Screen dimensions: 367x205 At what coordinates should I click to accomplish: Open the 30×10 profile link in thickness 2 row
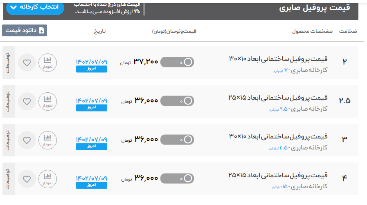(x=278, y=59)
